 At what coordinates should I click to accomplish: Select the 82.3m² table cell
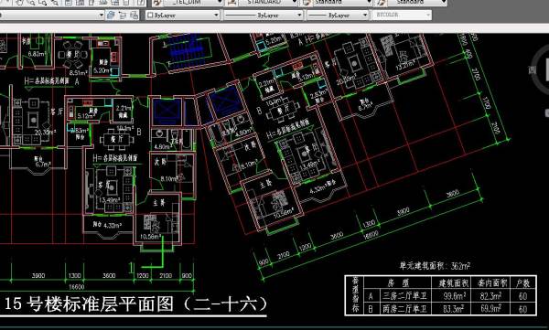[x=490, y=296]
